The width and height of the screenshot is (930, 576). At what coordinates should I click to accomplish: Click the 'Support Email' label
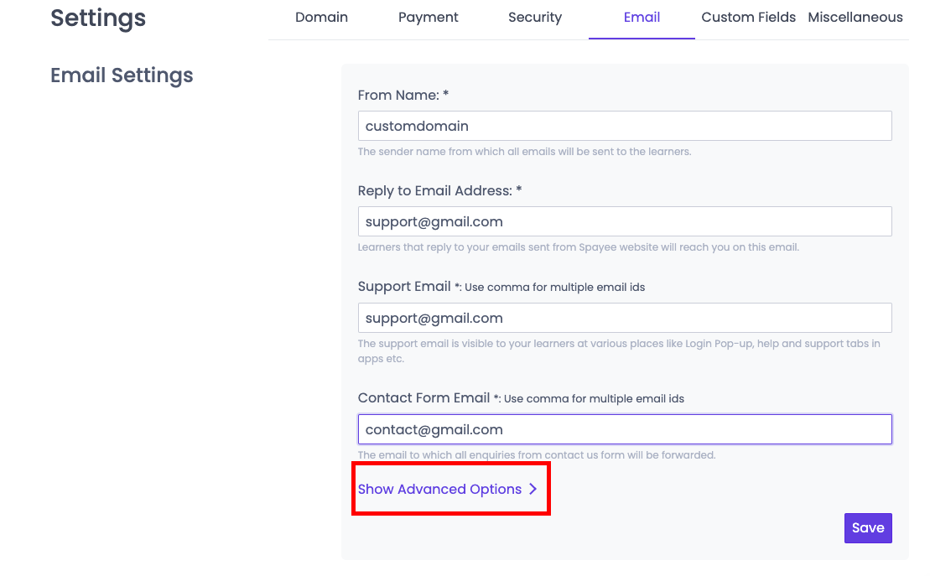pyautogui.click(x=404, y=287)
